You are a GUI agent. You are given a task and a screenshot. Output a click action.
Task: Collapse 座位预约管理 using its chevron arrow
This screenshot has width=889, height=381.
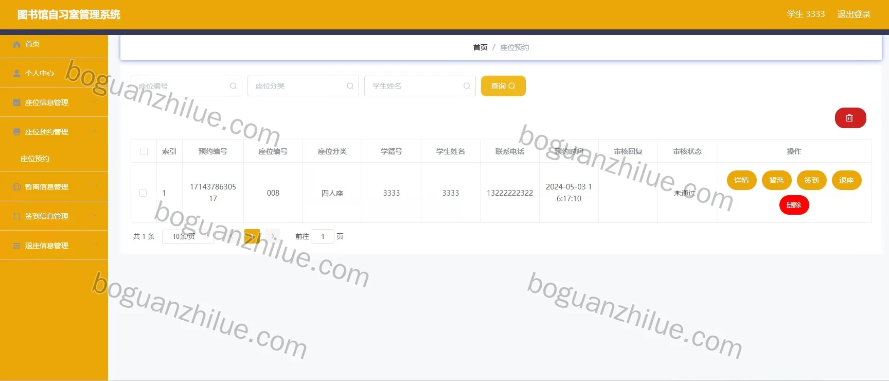[95, 131]
